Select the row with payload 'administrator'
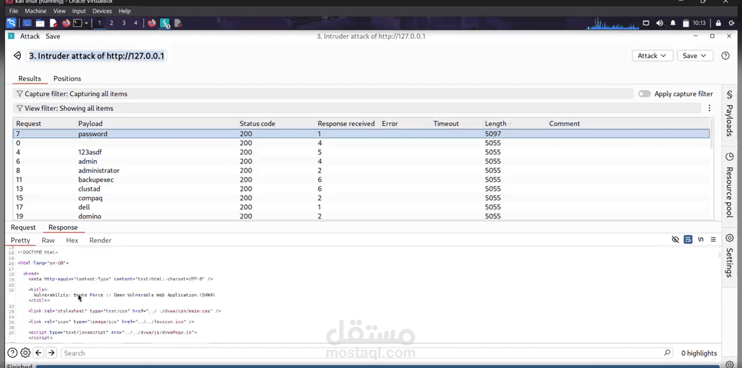The width and height of the screenshot is (742, 368). 361,170
